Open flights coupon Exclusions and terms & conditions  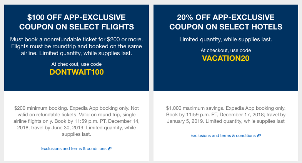tap(73, 148)
